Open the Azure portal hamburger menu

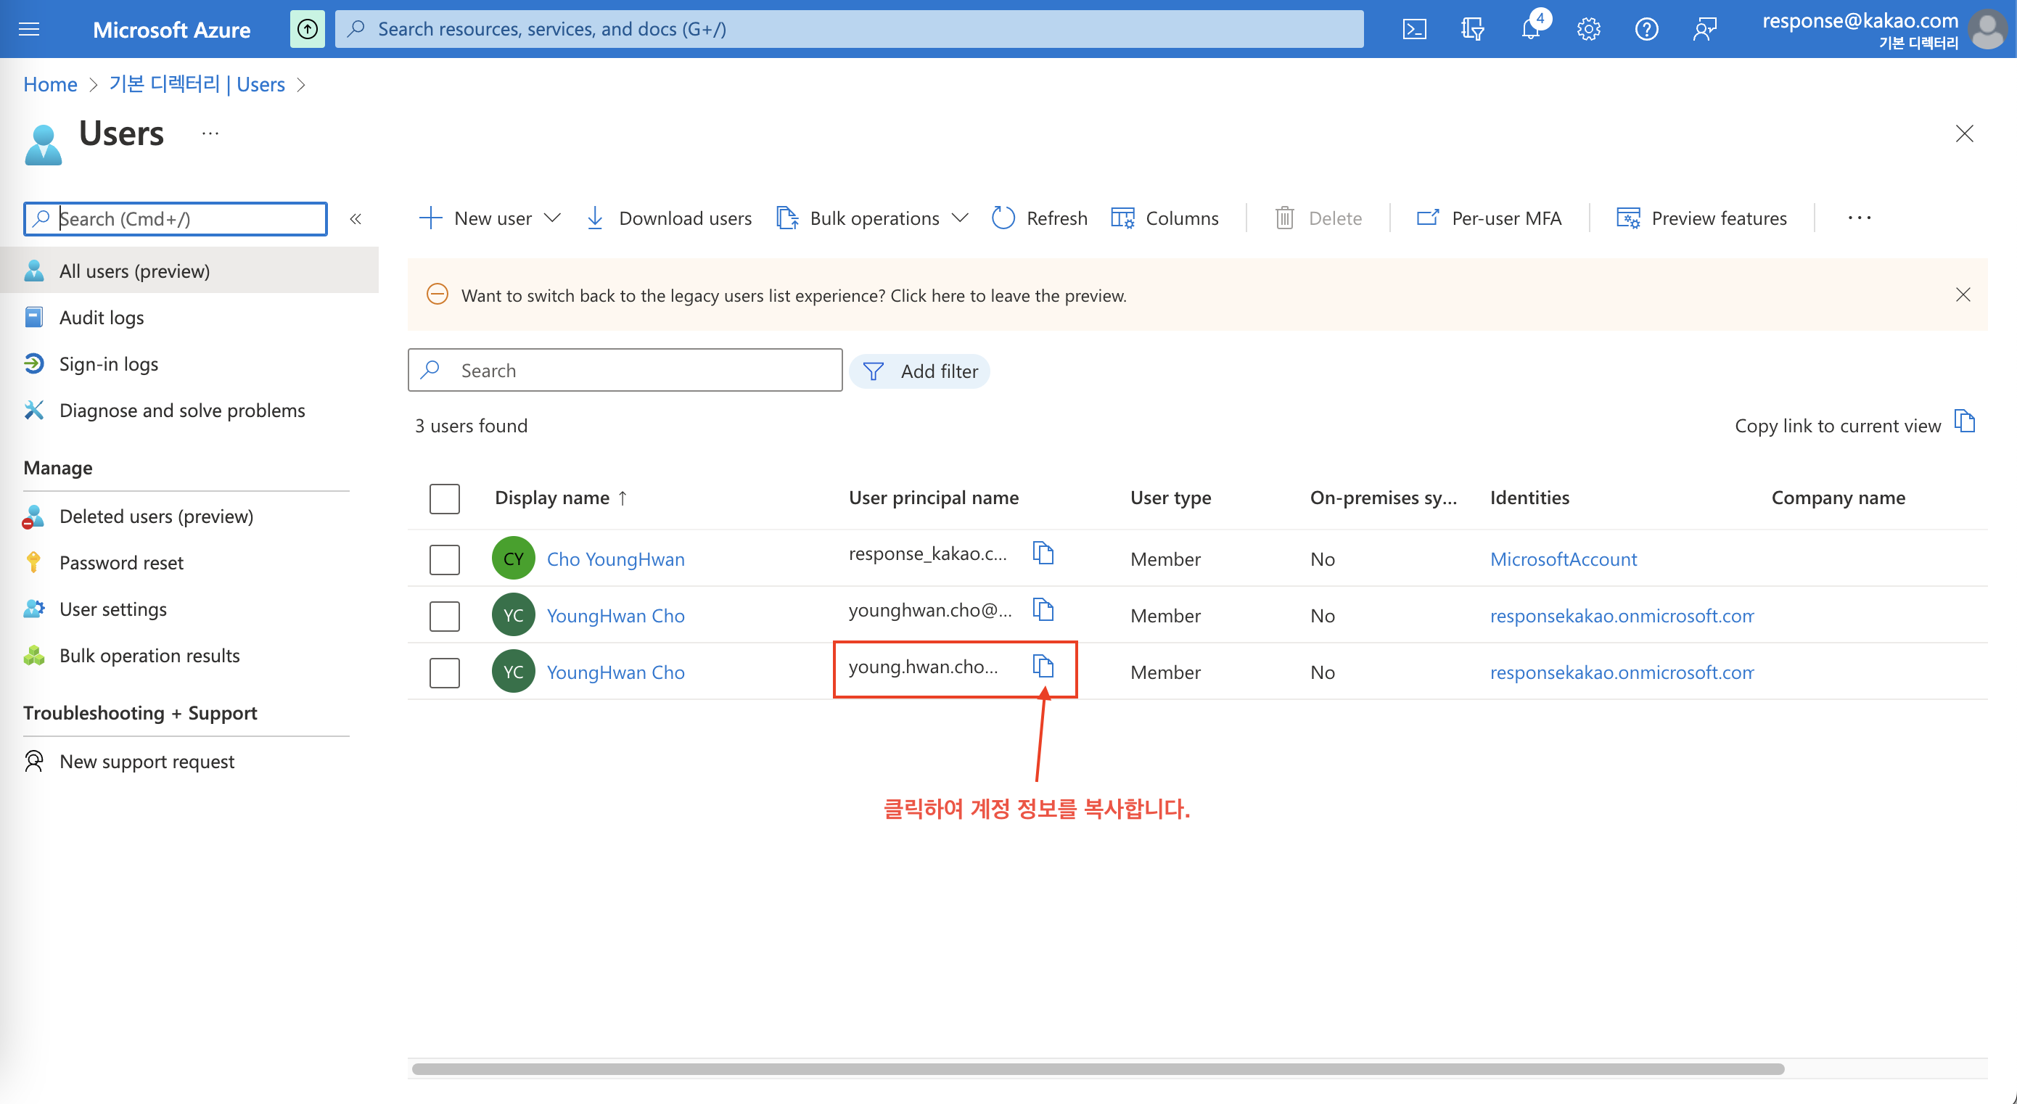coord(29,29)
